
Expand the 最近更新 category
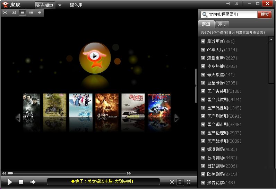(x=203, y=41)
